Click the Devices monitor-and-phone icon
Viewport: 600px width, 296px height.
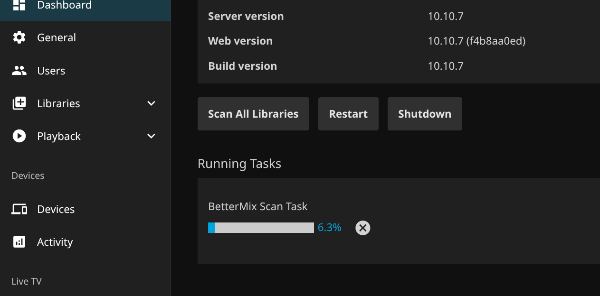[19, 209]
